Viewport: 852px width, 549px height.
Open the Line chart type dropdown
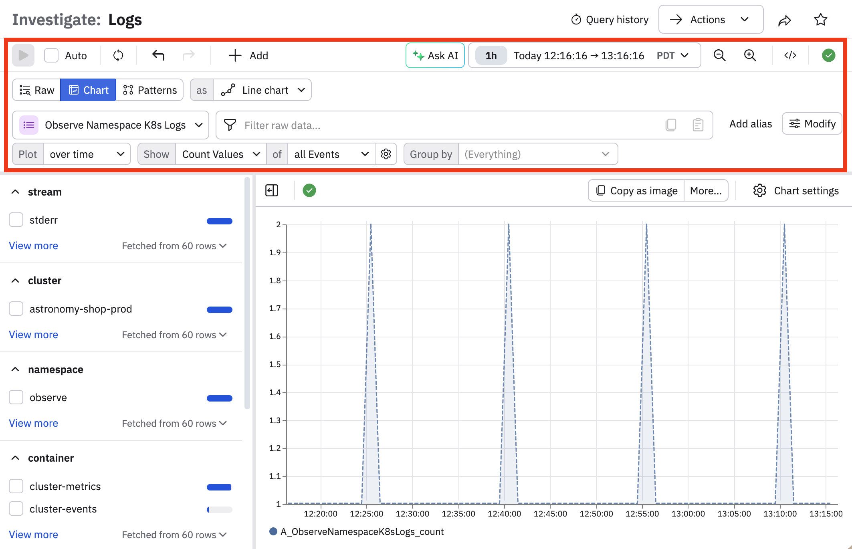pos(262,90)
